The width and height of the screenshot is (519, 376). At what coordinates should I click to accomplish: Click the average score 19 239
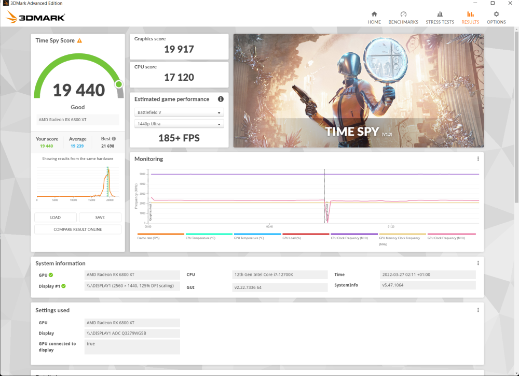pyautogui.click(x=77, y=146)
